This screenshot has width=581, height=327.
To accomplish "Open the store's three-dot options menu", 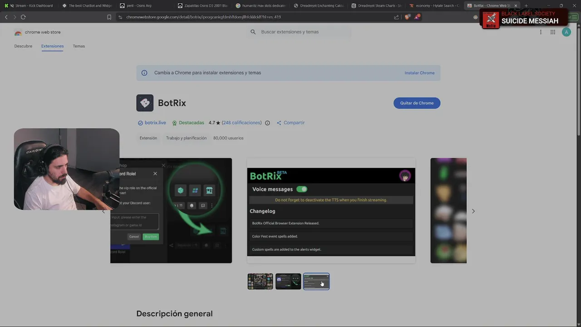I will click(x=541, y=32).
